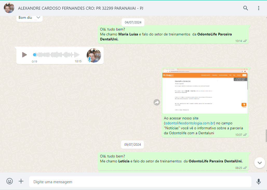Expand the options chevron on 'Bom dia' message
The height and width of the screenshot is (190, 267).
(38, 17)
